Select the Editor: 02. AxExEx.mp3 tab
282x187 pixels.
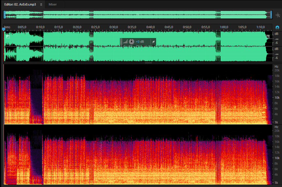point(20,4)
